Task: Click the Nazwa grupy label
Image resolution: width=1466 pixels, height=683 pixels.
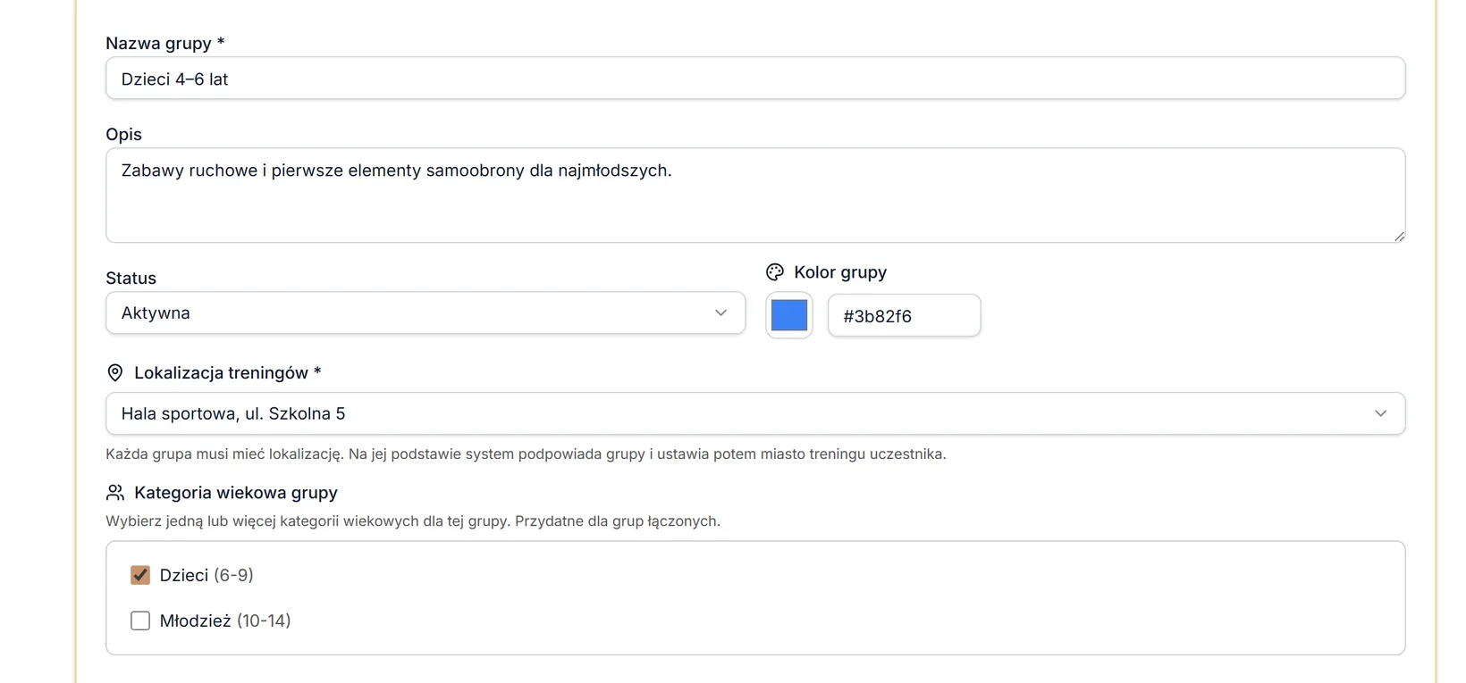Action: (165, 43)
